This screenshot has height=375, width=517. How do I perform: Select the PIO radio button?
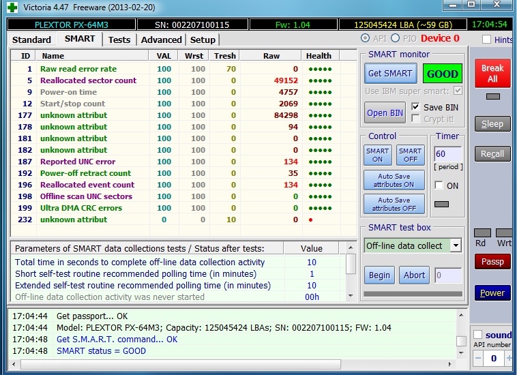pyautogui.click(x=395, y=38)
